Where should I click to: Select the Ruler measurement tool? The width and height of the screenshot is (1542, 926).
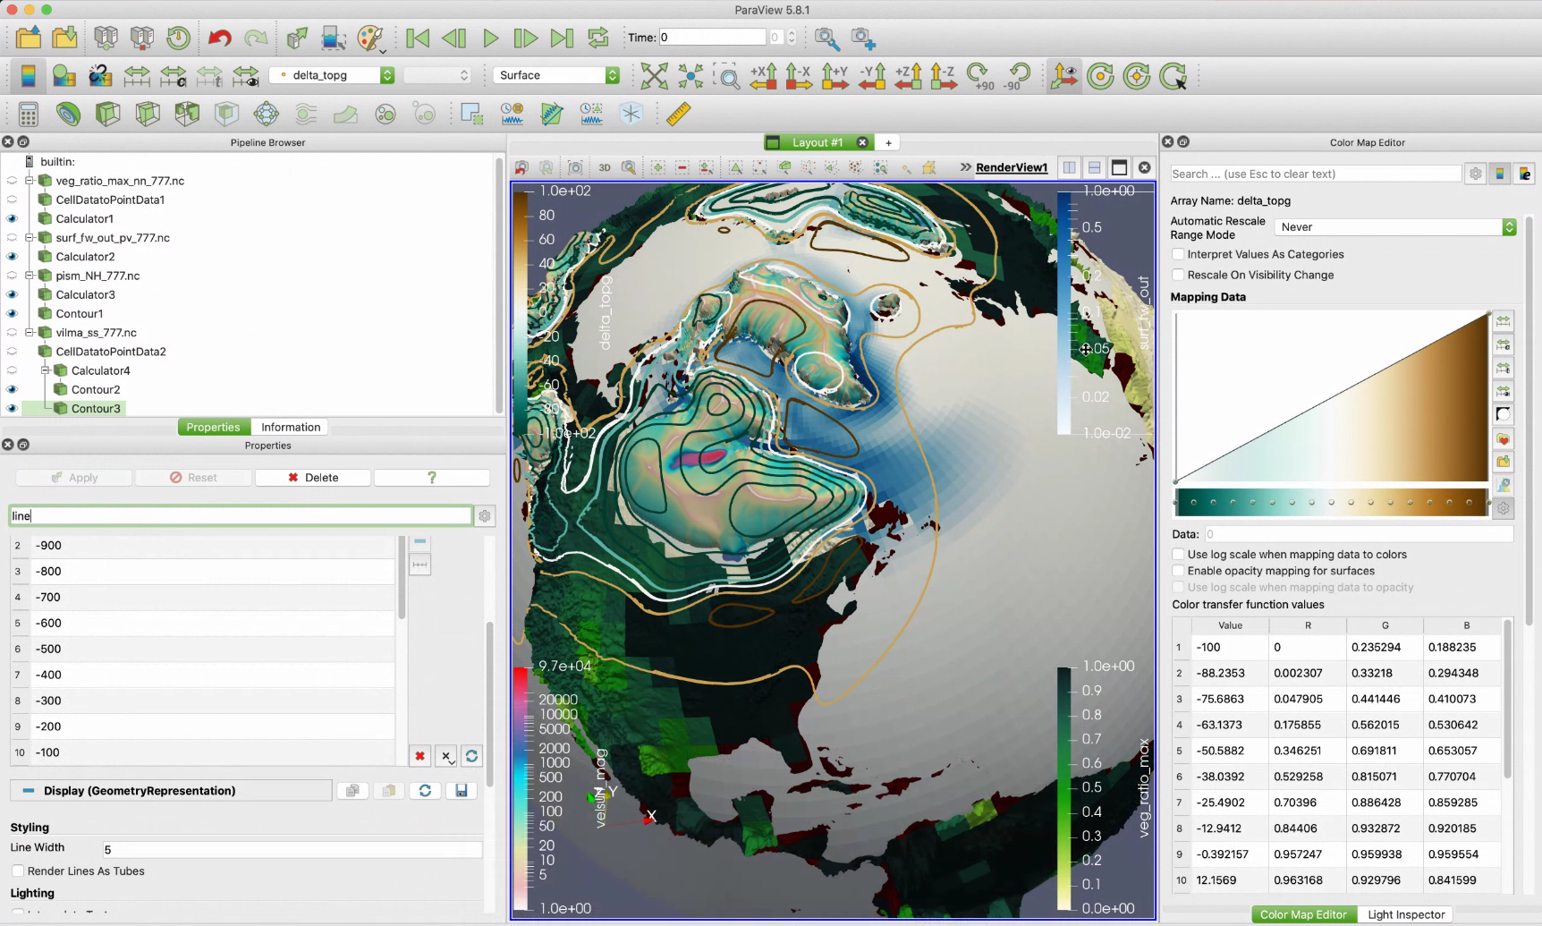(x=679, y=114)
